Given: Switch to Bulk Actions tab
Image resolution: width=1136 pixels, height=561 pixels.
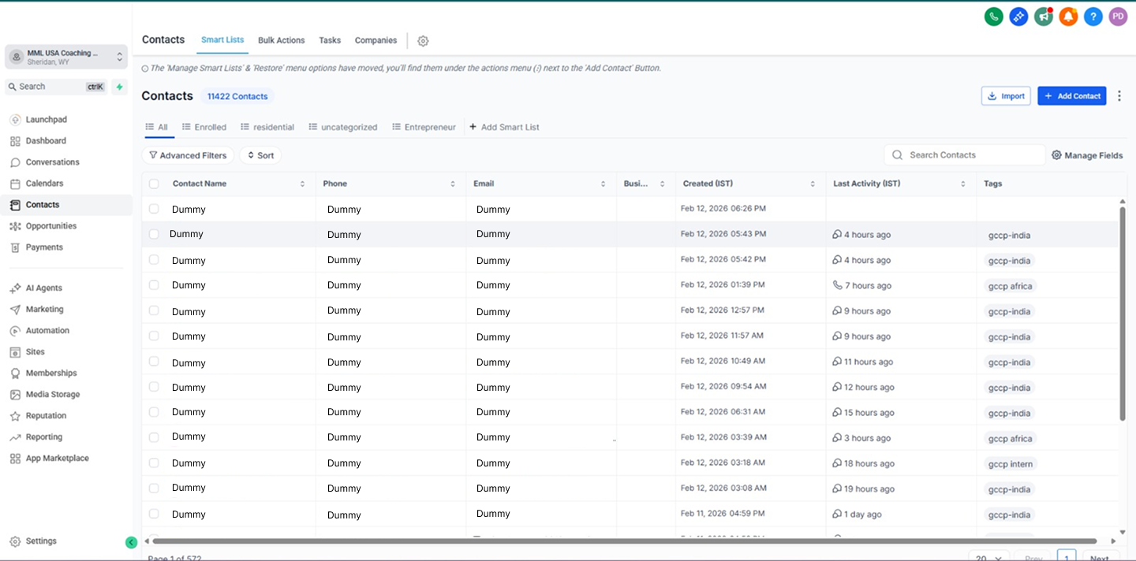Looking at the screenshot, I should click(281, 40).
